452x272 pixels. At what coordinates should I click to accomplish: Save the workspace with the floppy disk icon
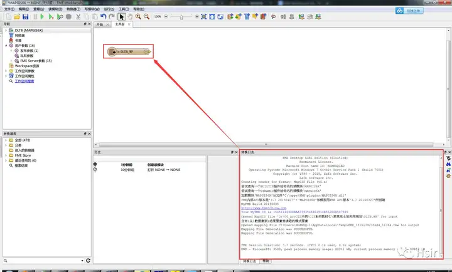pyautogui.click(x=26, y=17)
